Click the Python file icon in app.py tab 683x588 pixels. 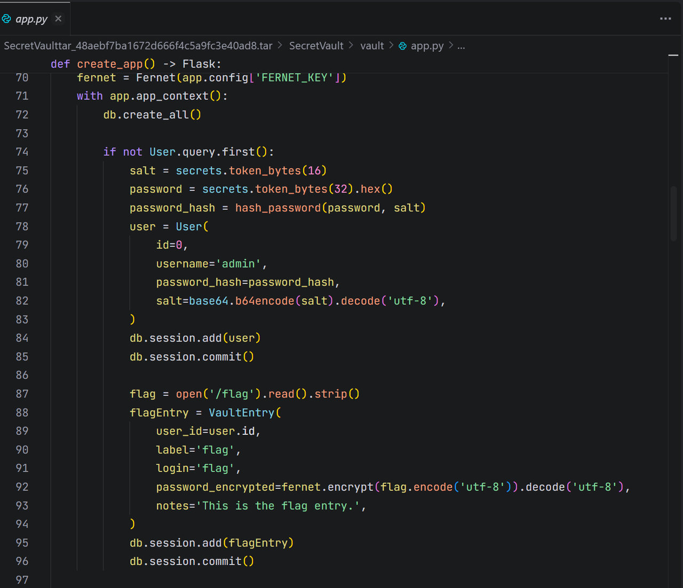[x=7, y=19]
